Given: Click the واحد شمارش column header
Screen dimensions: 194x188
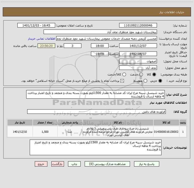Looking at the screenshot, I should pyautogui.click(x=70, y=122).
